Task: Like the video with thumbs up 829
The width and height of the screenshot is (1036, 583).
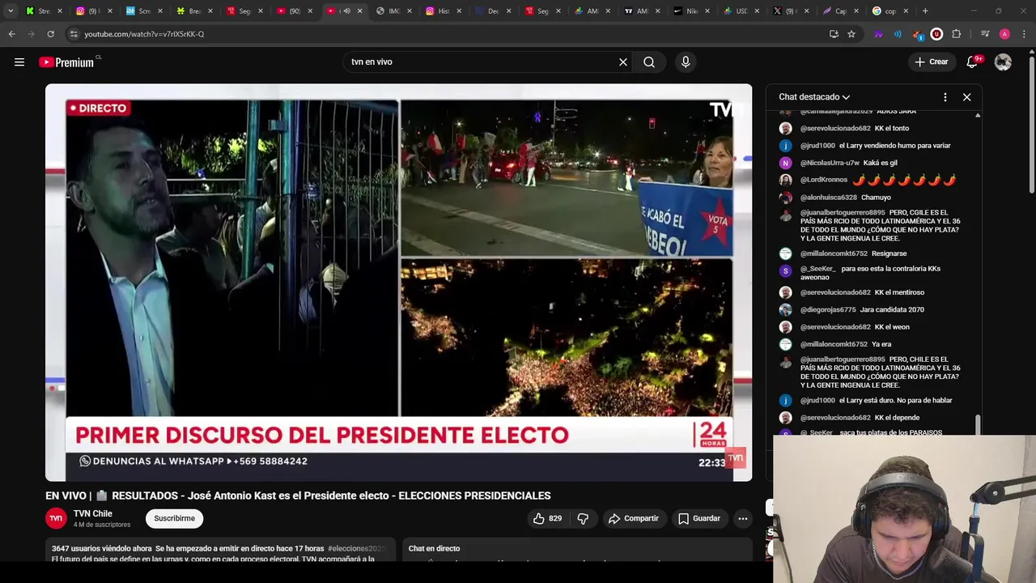Action: click(x=547, y=518)
